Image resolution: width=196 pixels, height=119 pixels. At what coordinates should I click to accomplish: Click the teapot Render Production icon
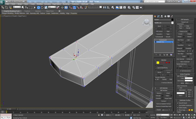141,7
